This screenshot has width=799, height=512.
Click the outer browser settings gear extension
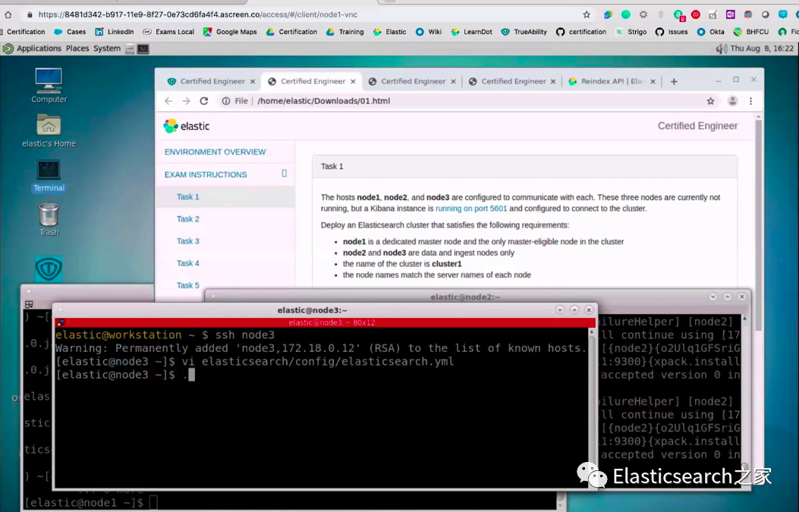tap(643, 14)
